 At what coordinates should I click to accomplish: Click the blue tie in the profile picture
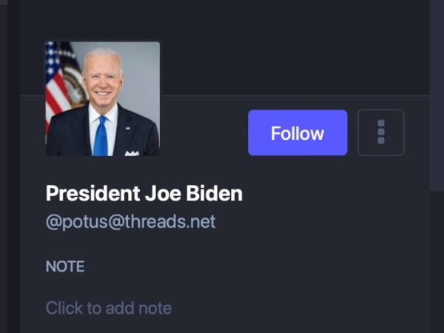(x=101, y=136)
